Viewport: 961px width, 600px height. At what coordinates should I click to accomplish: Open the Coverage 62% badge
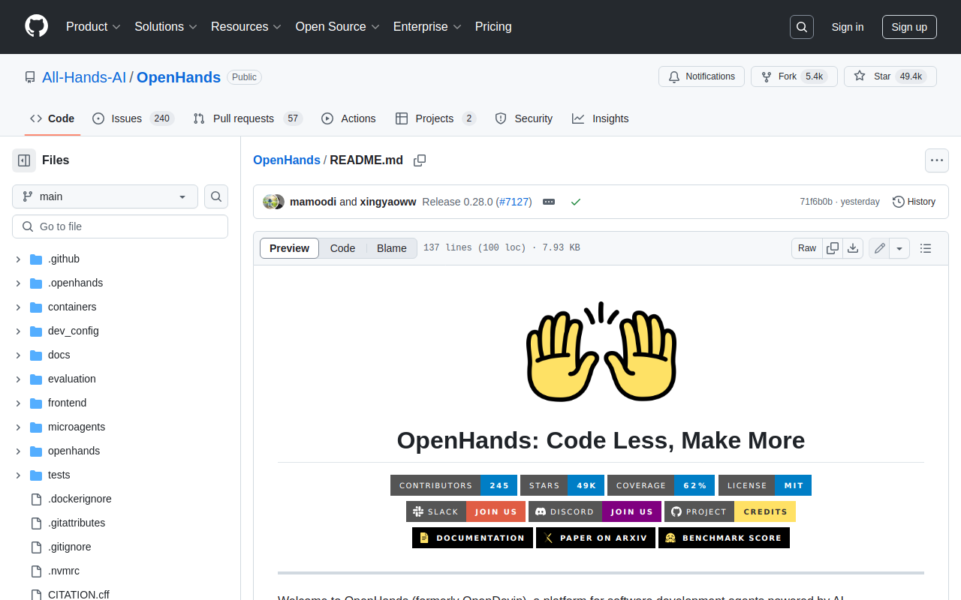661,485
